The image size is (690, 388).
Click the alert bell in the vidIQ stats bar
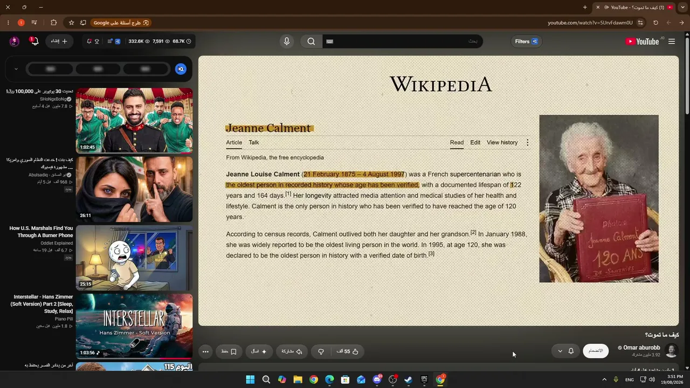[89, 41]
